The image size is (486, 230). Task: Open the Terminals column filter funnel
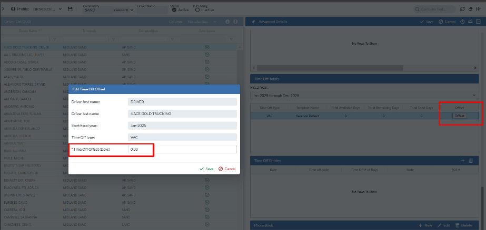point(113,39)
